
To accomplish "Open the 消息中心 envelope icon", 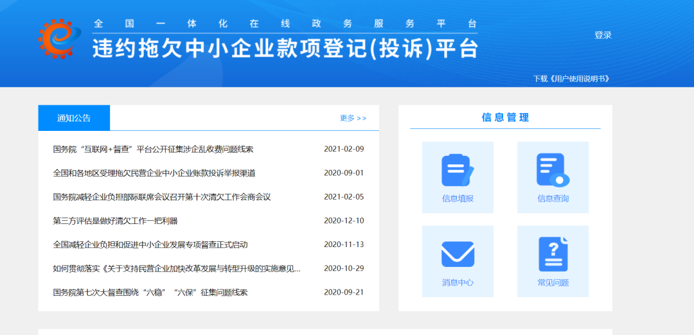I will (458, 254).
